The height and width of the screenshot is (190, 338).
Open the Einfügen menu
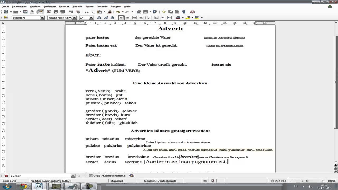pos(50,6)
